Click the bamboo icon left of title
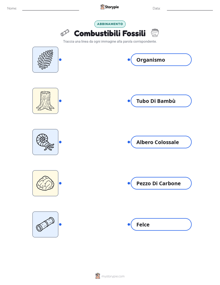 coord(65,33)
